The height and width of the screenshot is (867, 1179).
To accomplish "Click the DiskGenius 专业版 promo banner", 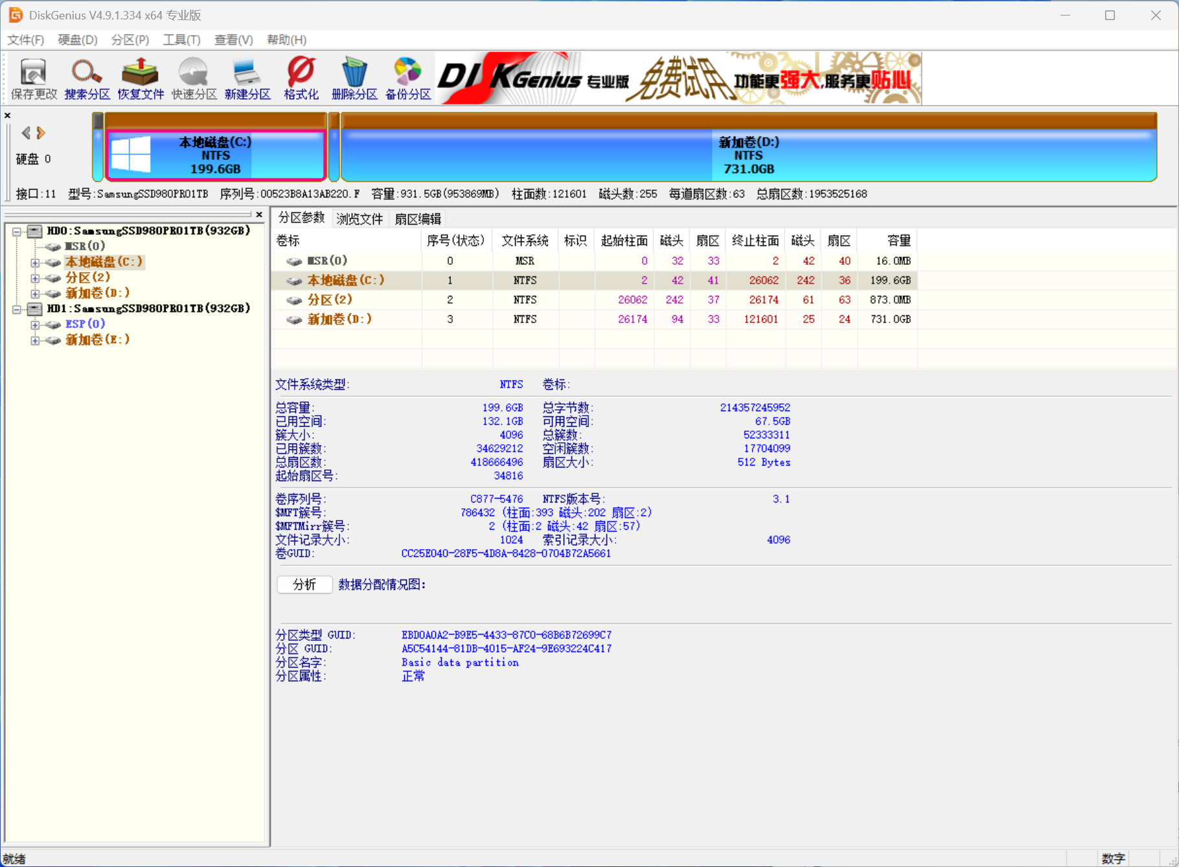I will [x=678, y=78].
